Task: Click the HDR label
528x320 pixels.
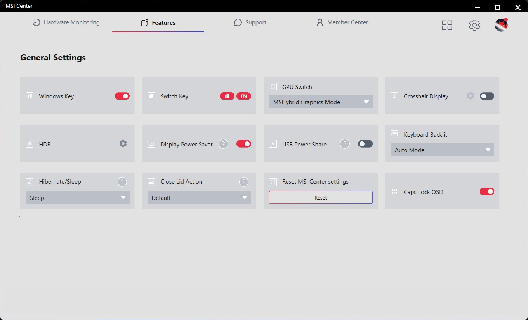Action: pos(45,145)
